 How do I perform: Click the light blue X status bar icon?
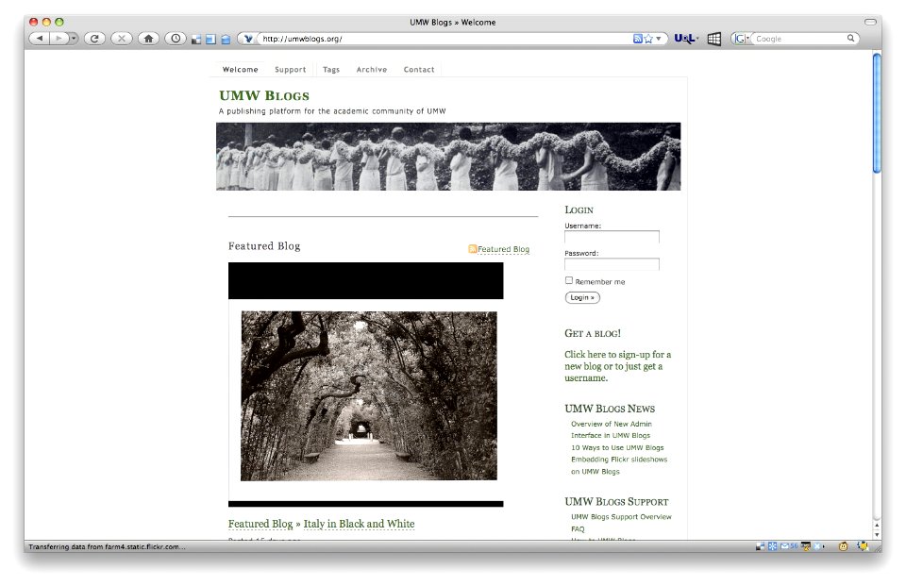[x=817, y=546]
